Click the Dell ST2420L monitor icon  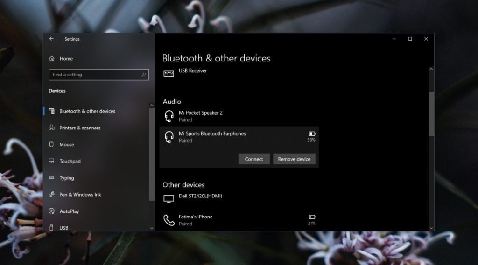coord(169,199)
